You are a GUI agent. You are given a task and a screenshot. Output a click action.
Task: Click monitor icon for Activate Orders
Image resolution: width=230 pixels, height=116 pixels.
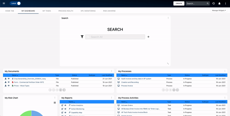point(119,105)
